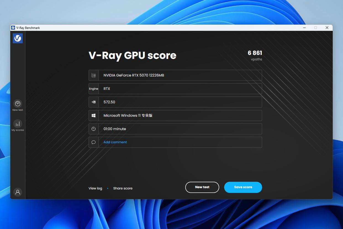The height and width of the screenshot is (229, 343).
Task: Click Add comment link
Action: (115, 142)
